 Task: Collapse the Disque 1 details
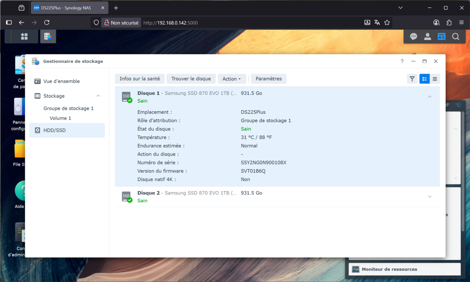430,97
